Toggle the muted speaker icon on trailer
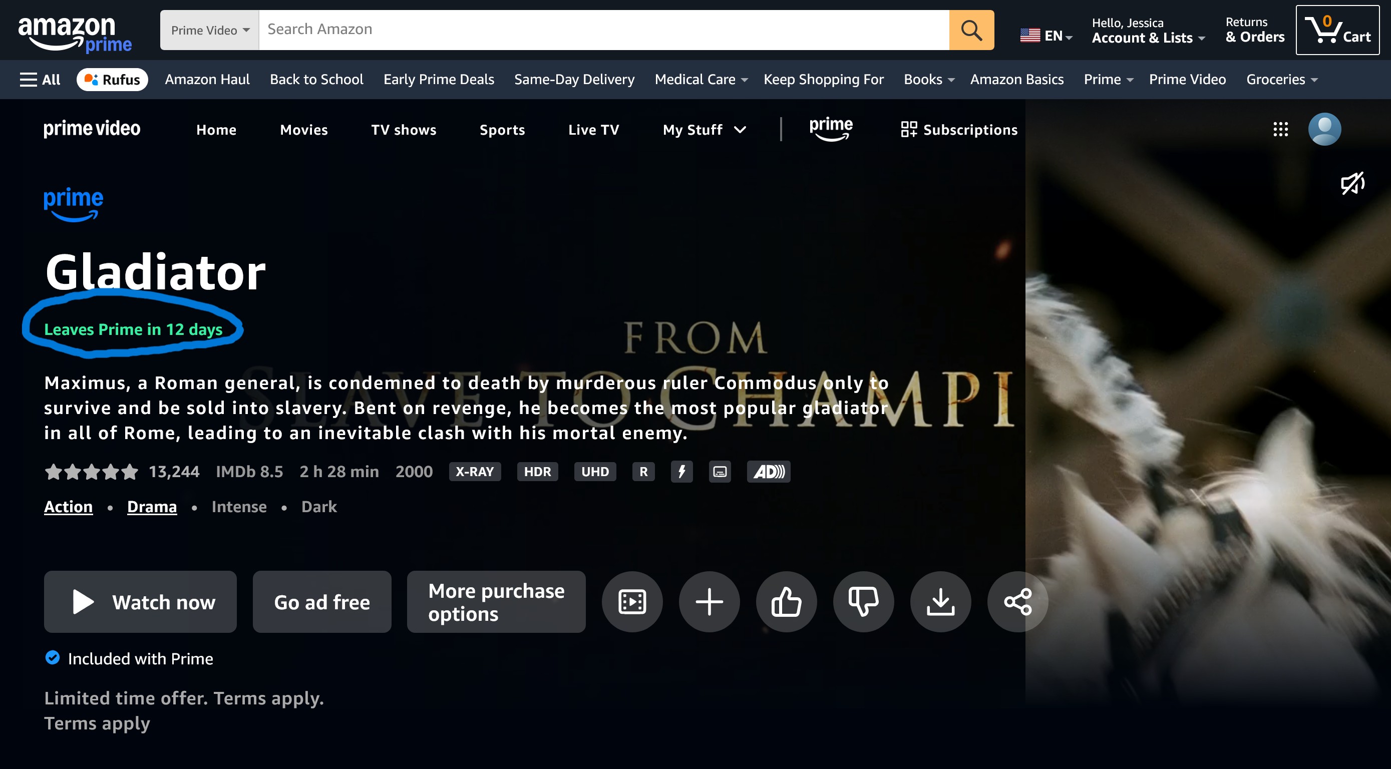This screenshot has width=1391, height=769. 1352,184
